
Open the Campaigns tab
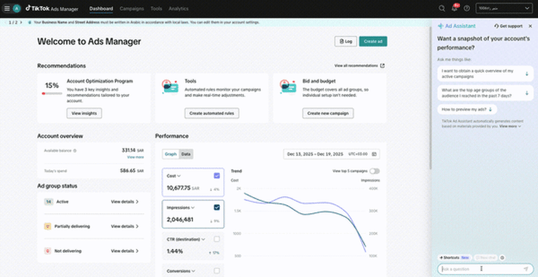click(131, 9)
